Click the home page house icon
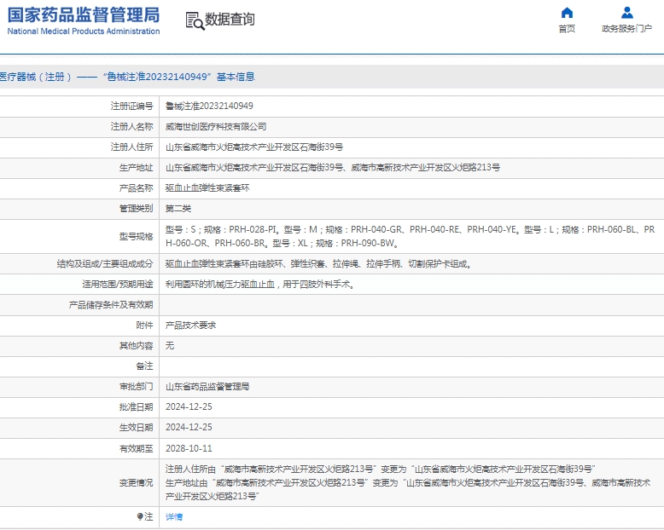 pos(567,13)
